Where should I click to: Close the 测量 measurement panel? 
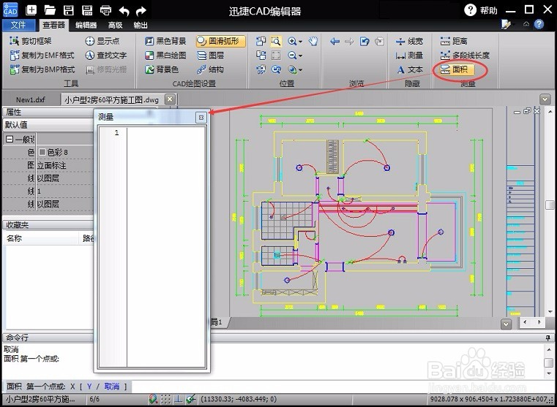point(201,118)
